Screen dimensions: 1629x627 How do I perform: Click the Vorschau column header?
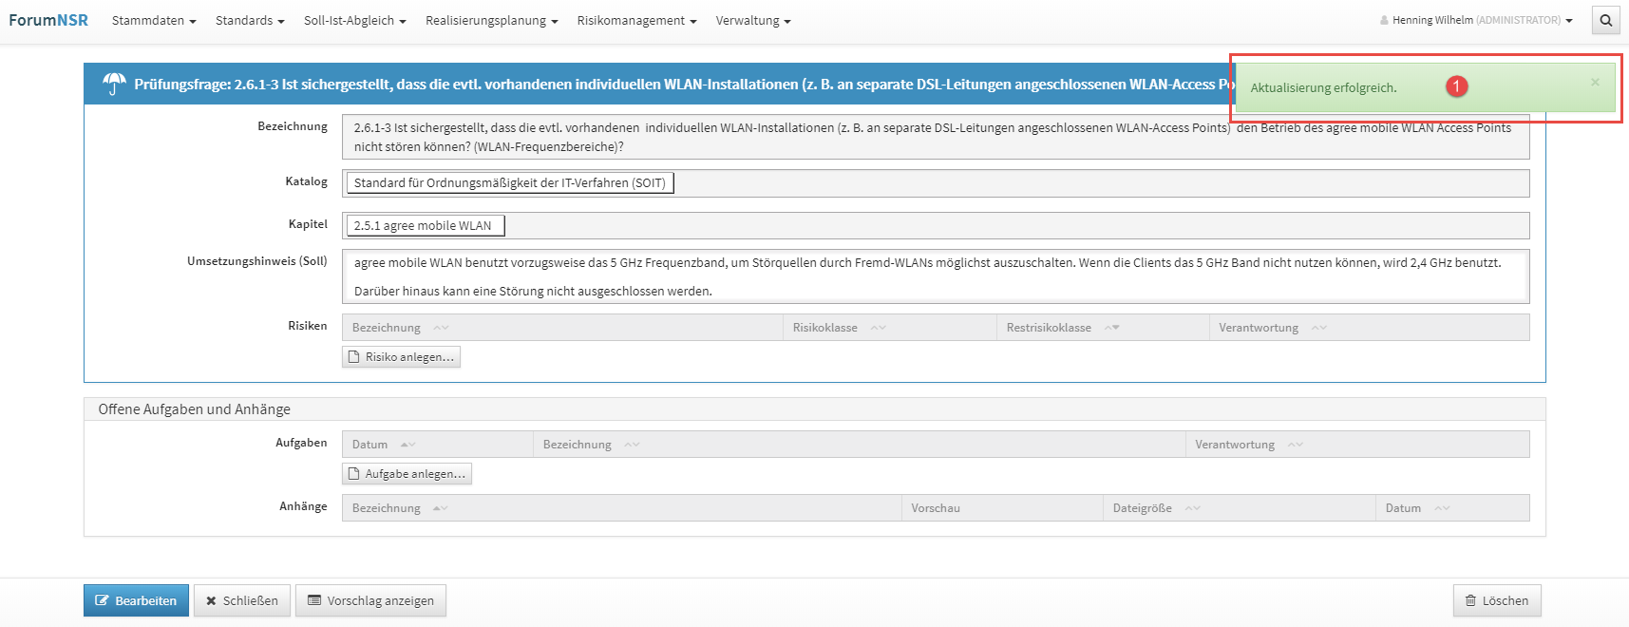[1002, 508]
